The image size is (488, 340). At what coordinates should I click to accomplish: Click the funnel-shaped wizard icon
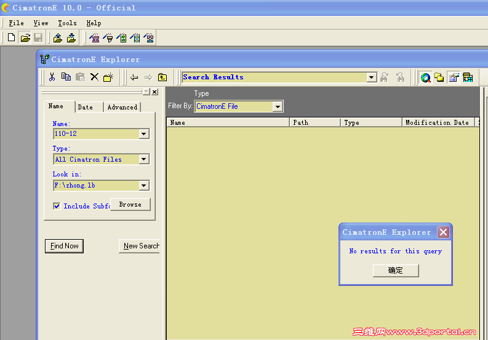[108, 38]
